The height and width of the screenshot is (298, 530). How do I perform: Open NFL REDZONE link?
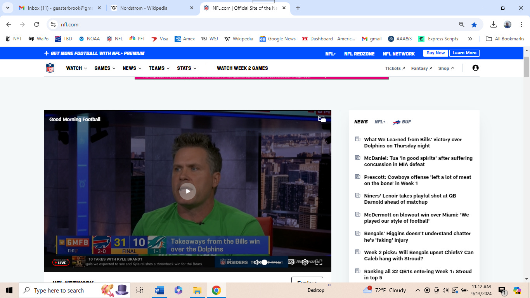359,54
